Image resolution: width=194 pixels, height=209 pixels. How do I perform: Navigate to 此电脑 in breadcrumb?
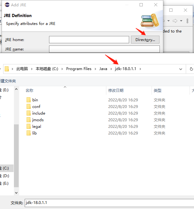22,69
